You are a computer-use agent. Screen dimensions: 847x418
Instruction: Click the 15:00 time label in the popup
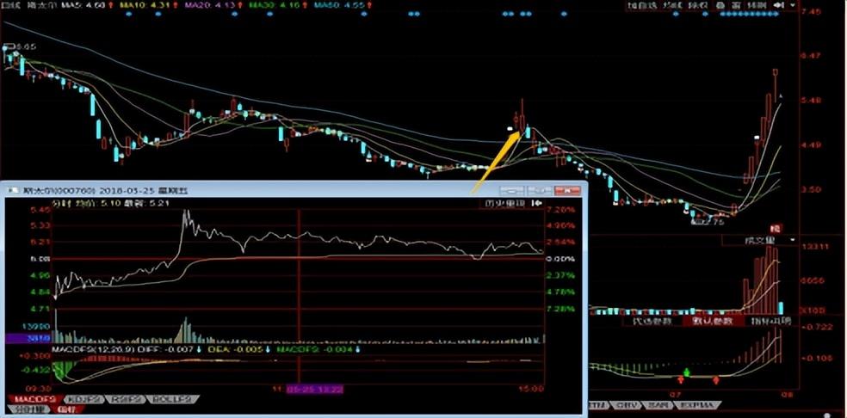point(532,388)
